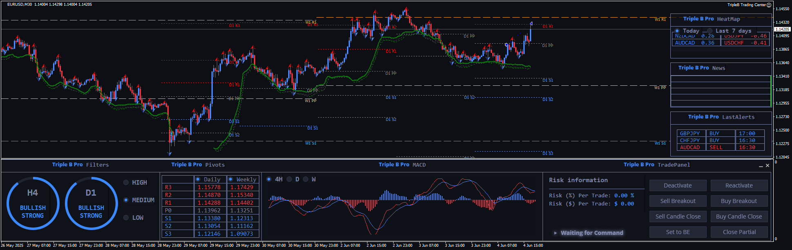Viewport: 792px width, 250px height.
Task: Toggle the Daily pivots radio button
Action: click(x=198, y=179)
